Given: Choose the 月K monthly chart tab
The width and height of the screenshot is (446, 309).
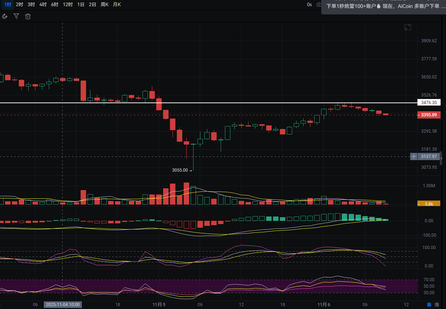Looking at the screenshot, I should pos(117,5).
